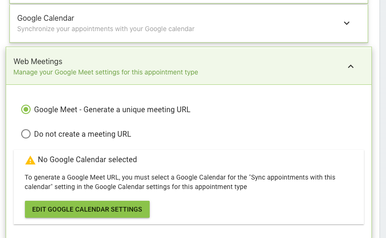
Task: Collapse Web Meetings using the up chevron
Action: pos(350,66)
